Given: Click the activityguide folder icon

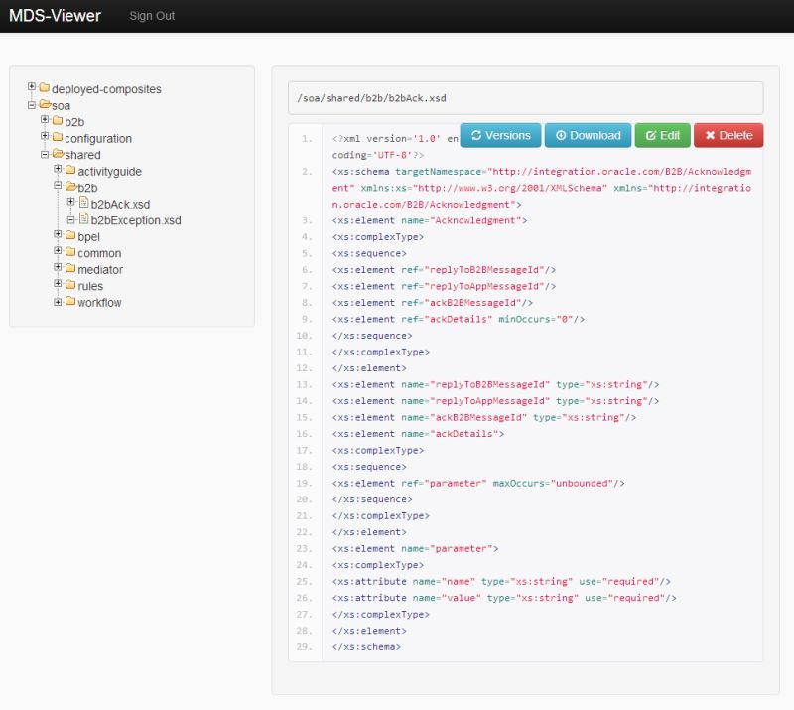Looking at the screenshot, I should tap(70, 172).
